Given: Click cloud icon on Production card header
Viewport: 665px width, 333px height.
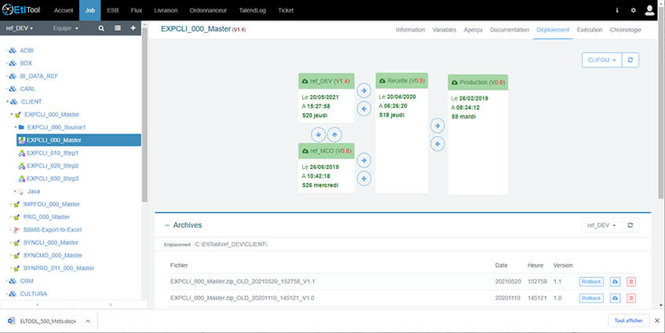Looking at the screenshot, I should 455,82.
